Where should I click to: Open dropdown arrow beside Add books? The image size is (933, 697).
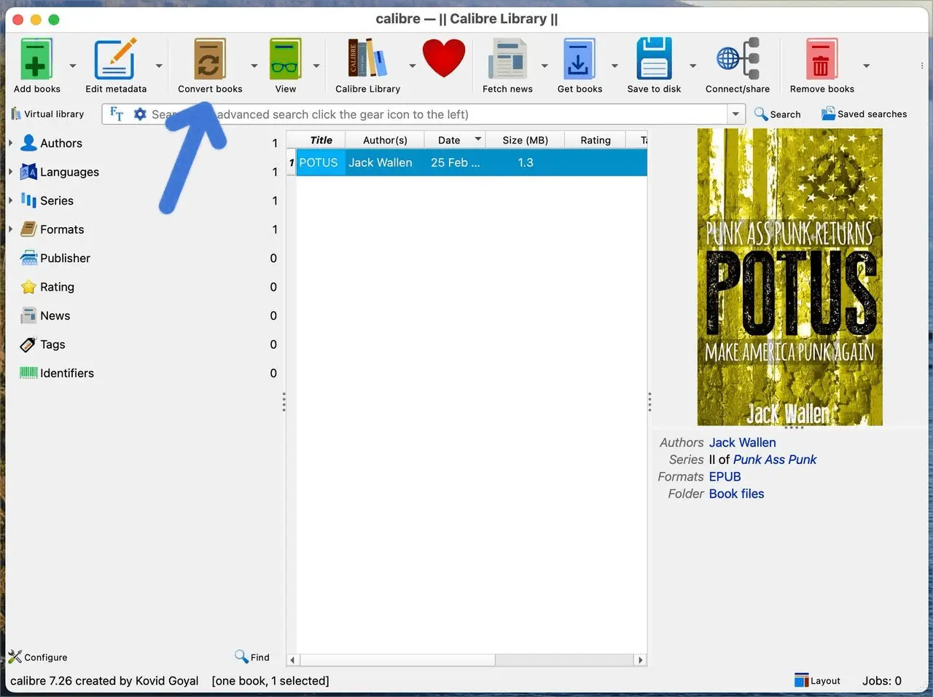pyautogui.click(x=73, y=66)
